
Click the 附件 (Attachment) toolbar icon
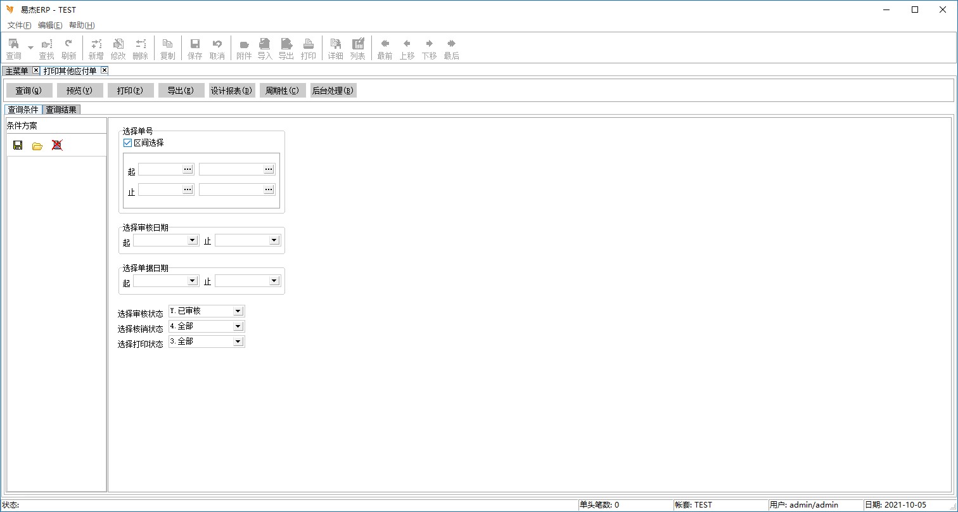pyautogui.click(x=244, y=48)
